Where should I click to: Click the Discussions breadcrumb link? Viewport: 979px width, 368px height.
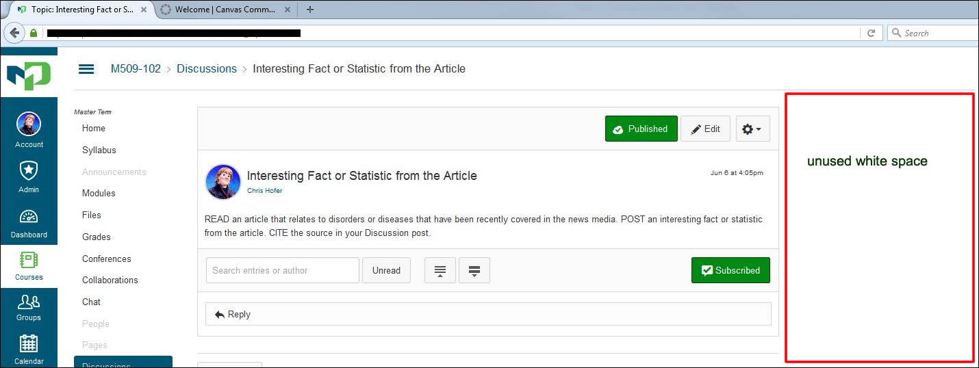pos(207,69)
